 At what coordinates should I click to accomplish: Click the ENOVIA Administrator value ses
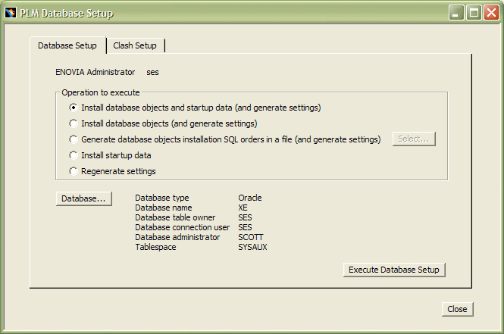tap(153, 73)
